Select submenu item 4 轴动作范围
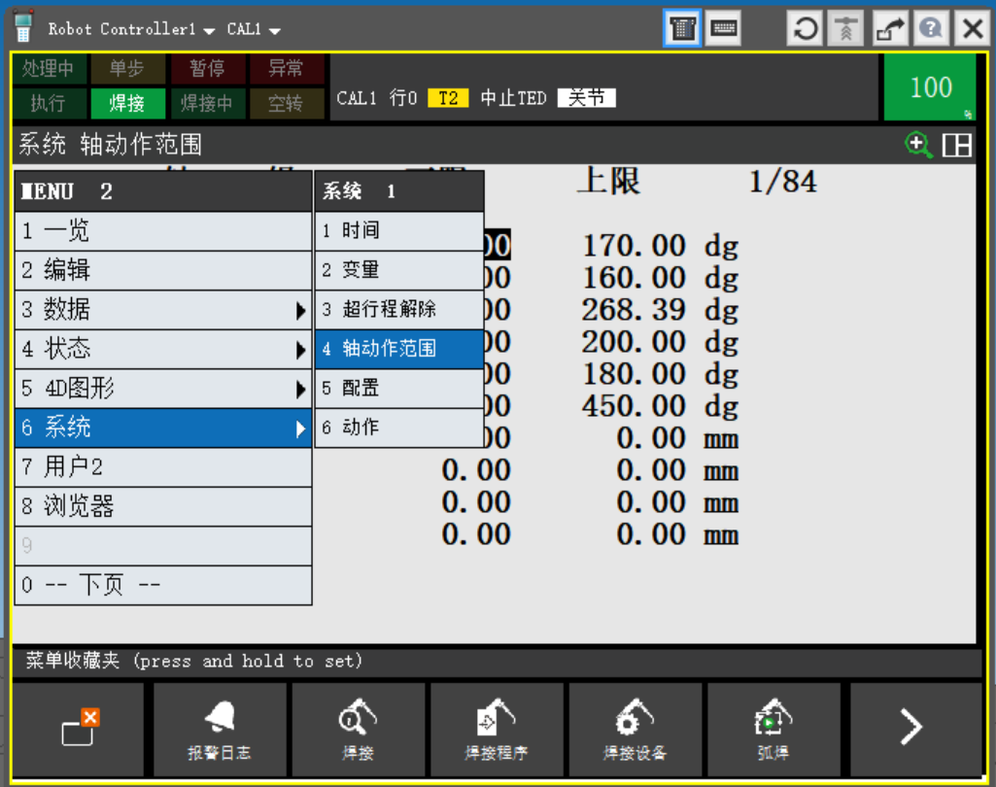The width and height of the screenshot is (996, 787). point(399,350)
